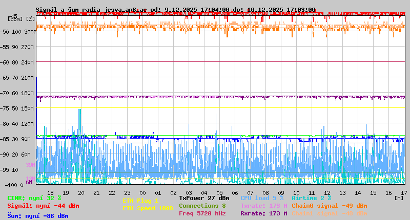Click the hour '17' x-axis tick label
The image size is (410, 220).
[x=404, y=193]
